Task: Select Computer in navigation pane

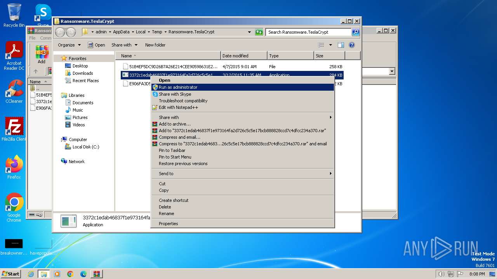Action: [74, 139]
